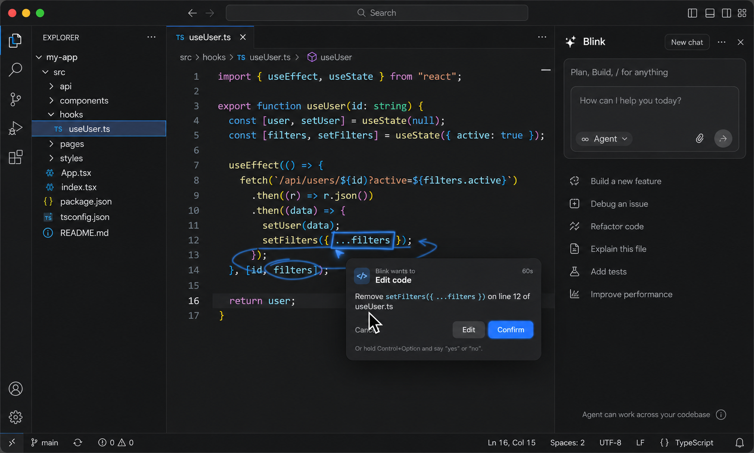Click the agent info circle icon
754x453 pixels.
pyautogui.click(x=721, y=415)
